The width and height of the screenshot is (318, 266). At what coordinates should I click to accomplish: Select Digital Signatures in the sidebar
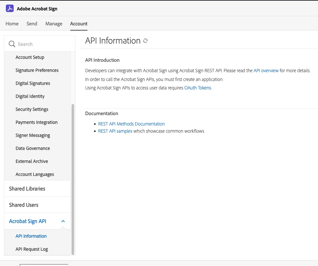33,83
